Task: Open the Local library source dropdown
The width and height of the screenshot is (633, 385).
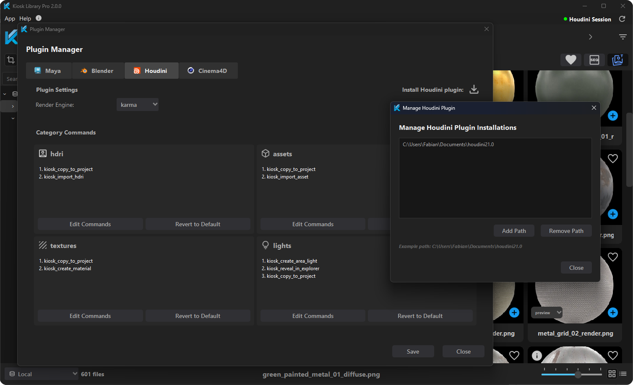Action: click(x=41, y=373)
